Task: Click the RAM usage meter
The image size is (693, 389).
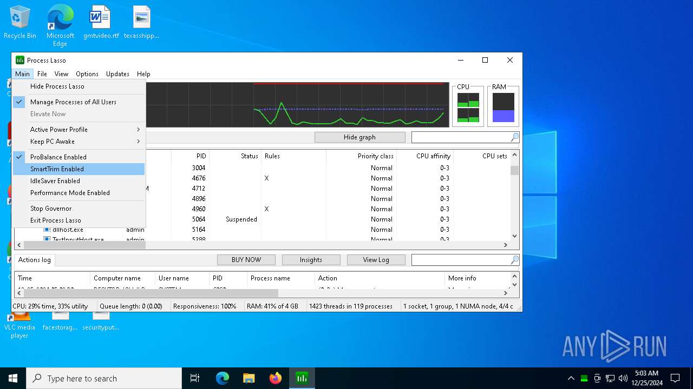Action: 504,107
